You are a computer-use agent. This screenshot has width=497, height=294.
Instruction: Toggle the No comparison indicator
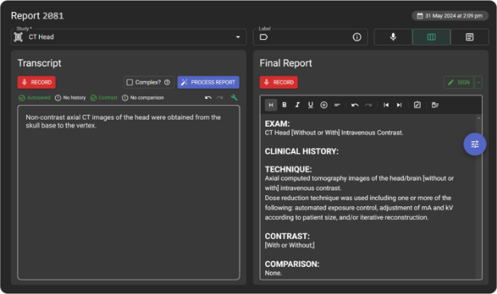143,98
